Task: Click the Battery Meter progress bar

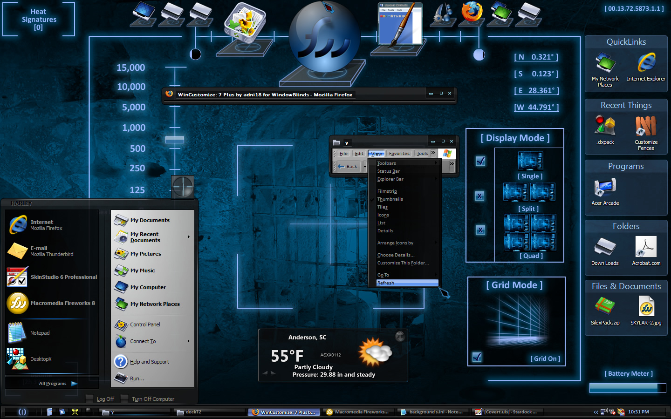Action: click(x=628, y=388)
